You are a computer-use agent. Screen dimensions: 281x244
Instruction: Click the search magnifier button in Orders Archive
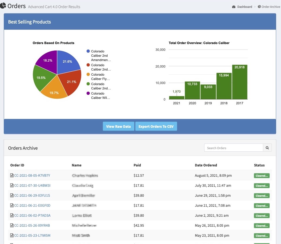267,148
